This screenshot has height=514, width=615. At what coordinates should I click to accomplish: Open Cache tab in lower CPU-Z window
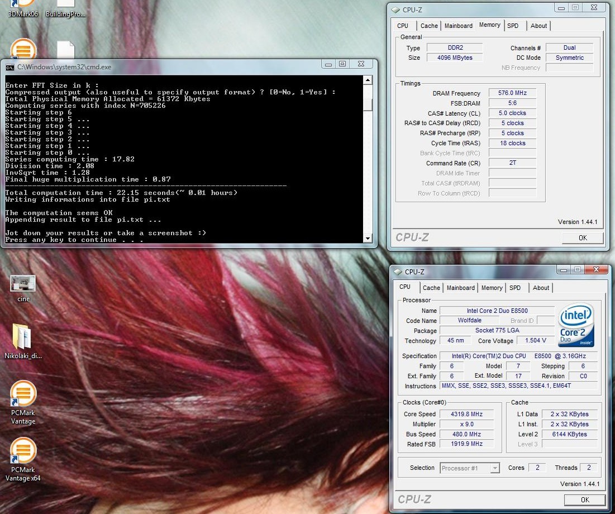[x=431, y=288]
